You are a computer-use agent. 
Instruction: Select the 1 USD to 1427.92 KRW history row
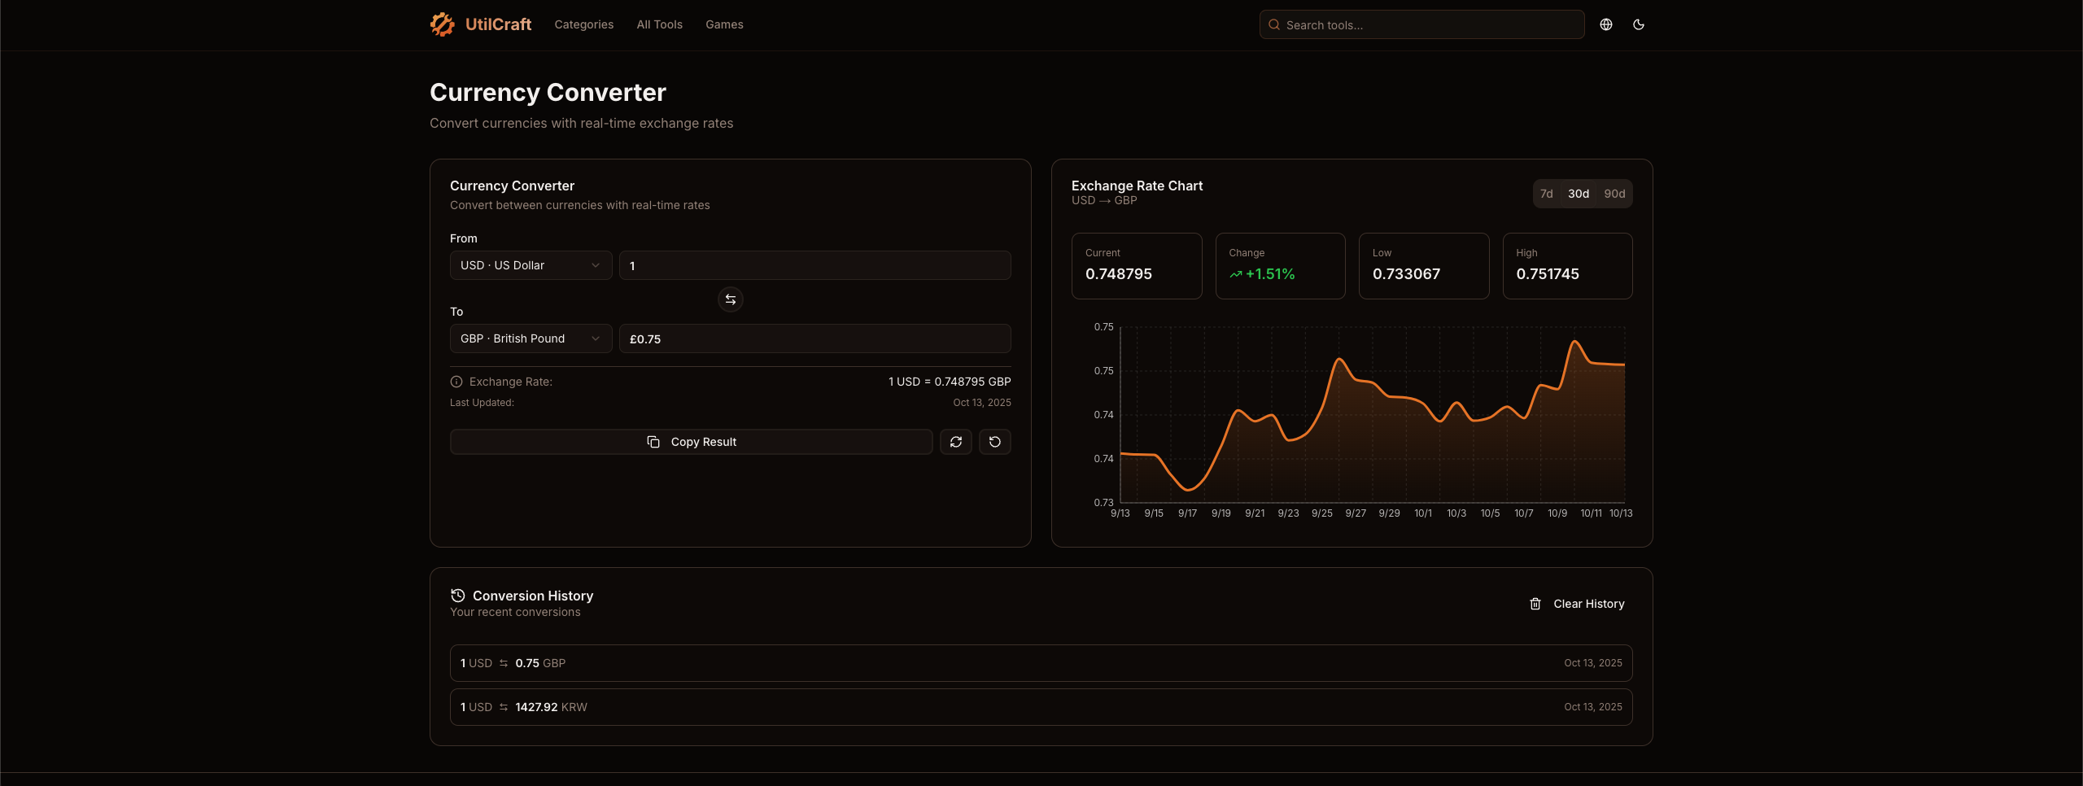(1041, 707)
